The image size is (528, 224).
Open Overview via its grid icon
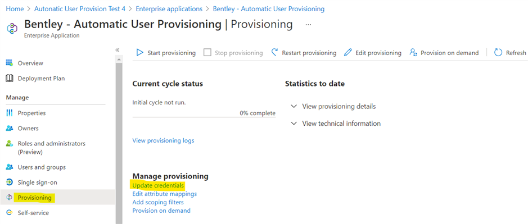pos(10,63)
